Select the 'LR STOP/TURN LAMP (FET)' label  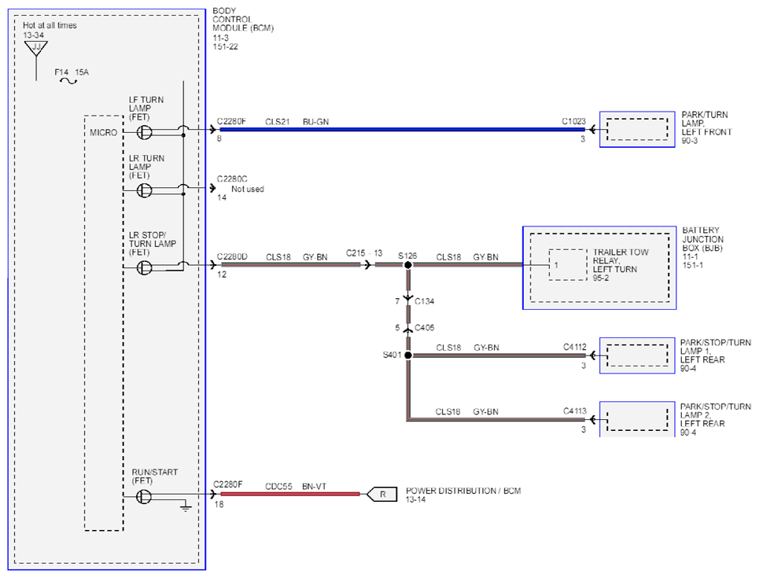(x=153, y=244)
